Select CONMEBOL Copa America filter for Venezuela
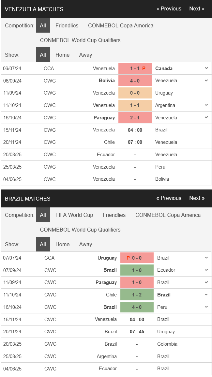Viewport: 212px width, 377px height. point(121,25)
